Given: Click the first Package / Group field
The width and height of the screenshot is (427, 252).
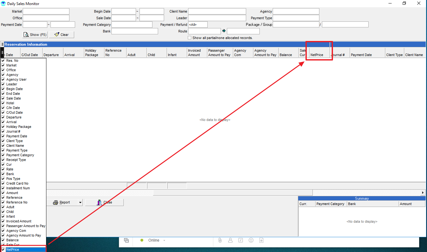Looking at the screenshot, I should (x=296, y=25).
